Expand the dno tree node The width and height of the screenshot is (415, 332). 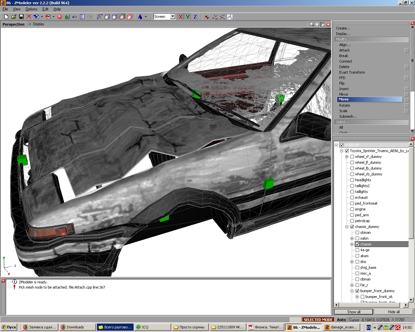pyautogui.click(x=352, y=262)
